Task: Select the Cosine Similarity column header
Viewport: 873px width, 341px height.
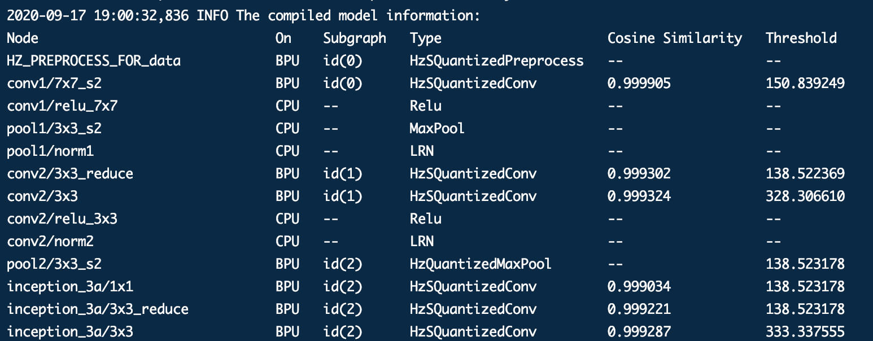Action: [675, 38]
